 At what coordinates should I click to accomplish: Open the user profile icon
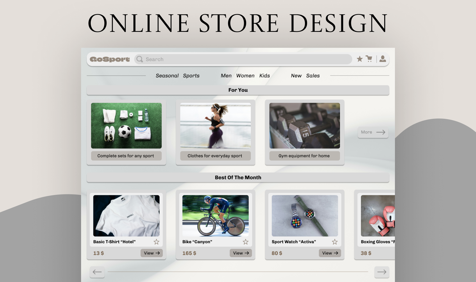click(383, 59)
